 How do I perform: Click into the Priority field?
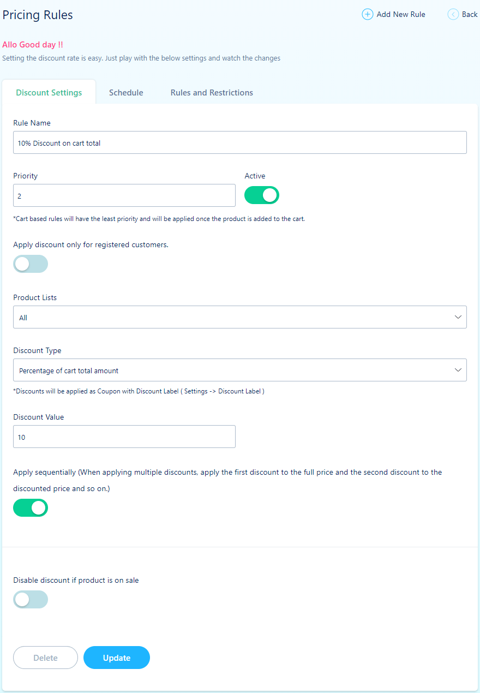124,195
